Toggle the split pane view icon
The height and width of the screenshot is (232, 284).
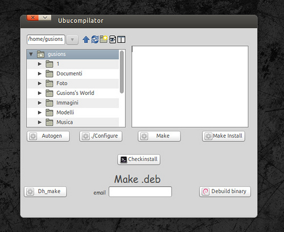tap(121, 40)
